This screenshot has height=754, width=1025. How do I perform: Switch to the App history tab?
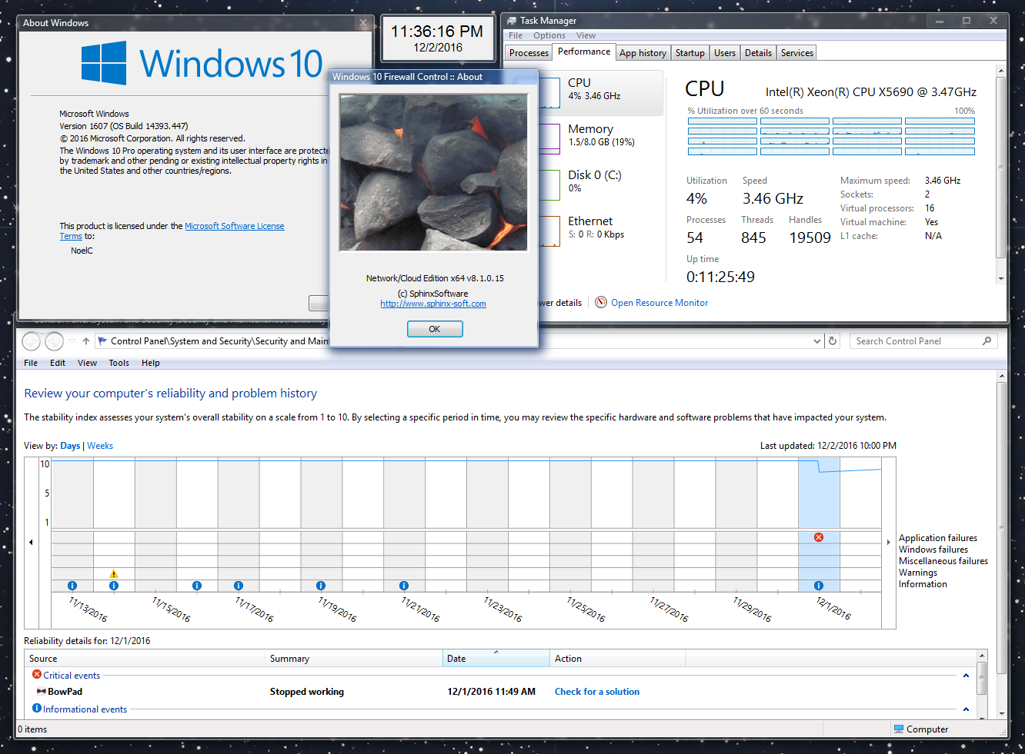pyautogui.click(x=643, y=53)
